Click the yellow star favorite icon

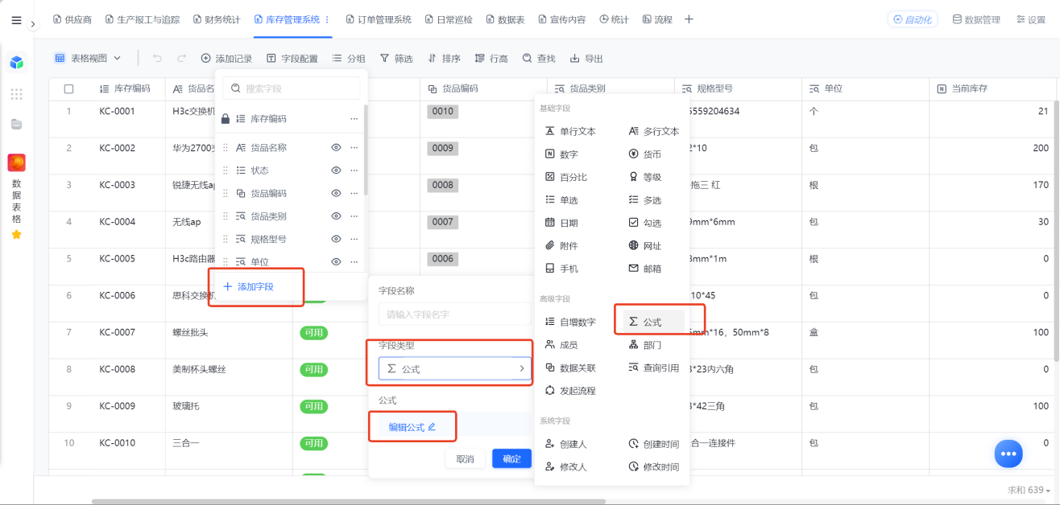[x=17, y=235]
